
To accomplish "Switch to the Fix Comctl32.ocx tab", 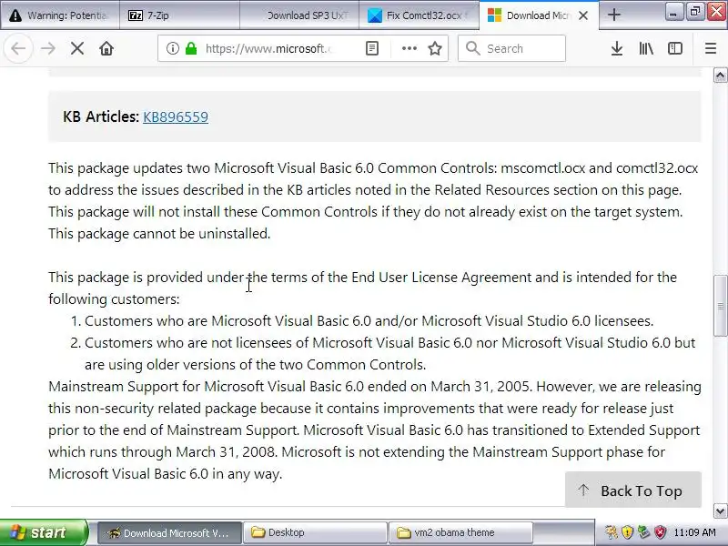I will click(420, 15).
